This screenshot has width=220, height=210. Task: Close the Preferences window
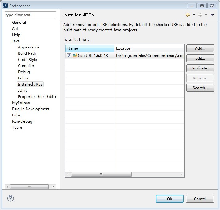coord(212,6)
